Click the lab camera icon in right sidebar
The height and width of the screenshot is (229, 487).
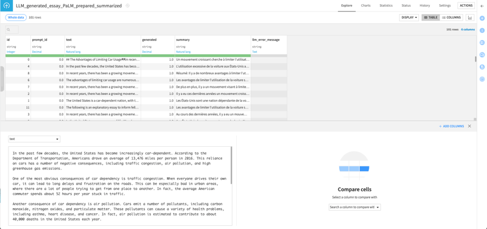click(x=482, y=55)
